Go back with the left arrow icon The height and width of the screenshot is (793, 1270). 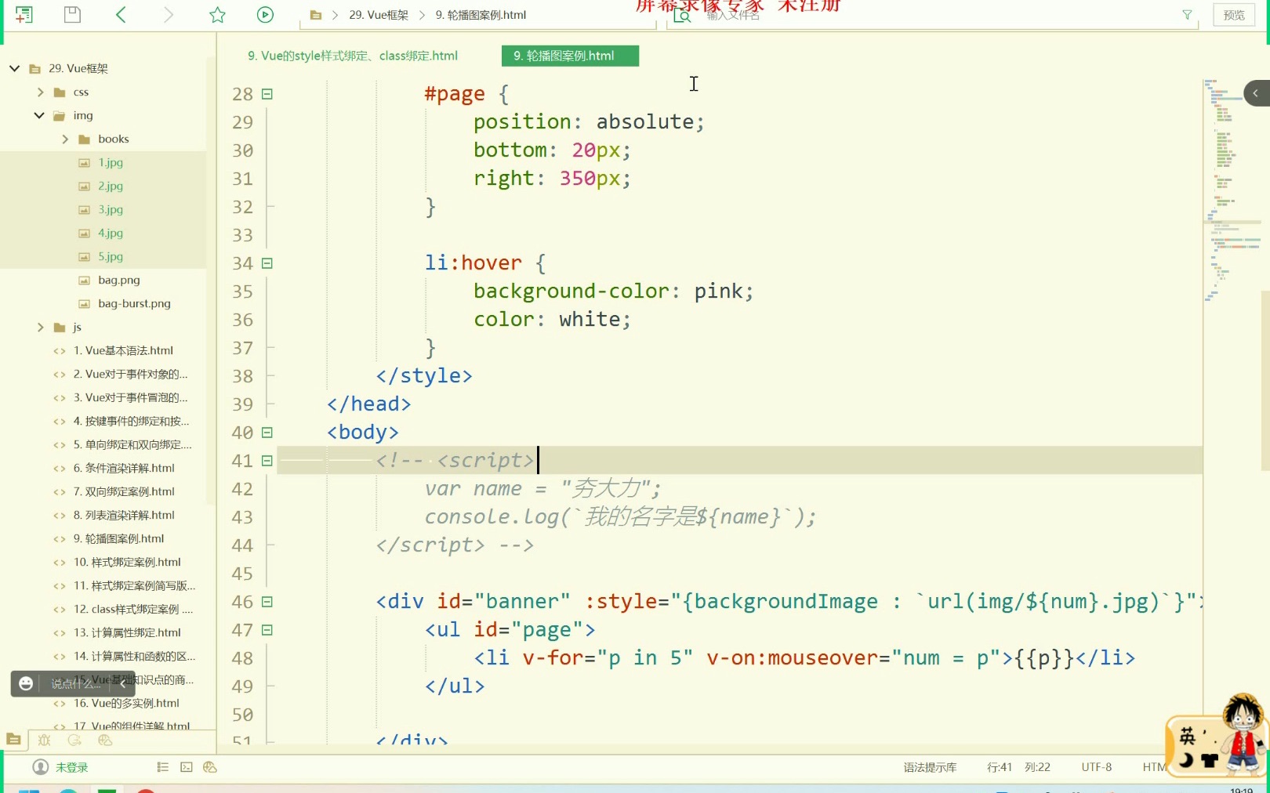[x=121, y=14]
